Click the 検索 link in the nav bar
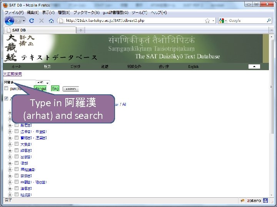This screenshot has width=277, height=207. pos(48,67)
